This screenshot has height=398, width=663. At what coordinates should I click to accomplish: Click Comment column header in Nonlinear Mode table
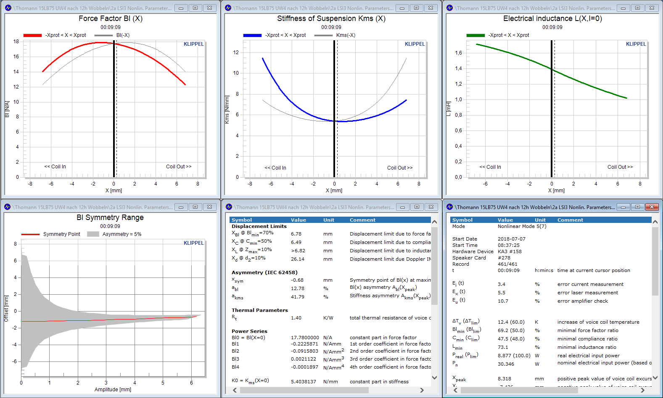(570, 220)
